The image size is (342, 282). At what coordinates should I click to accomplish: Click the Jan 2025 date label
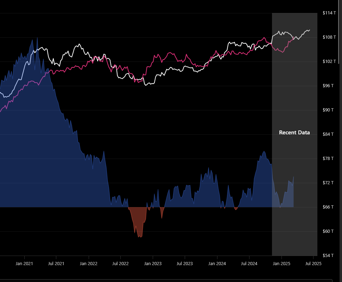(x=281, y=264)
